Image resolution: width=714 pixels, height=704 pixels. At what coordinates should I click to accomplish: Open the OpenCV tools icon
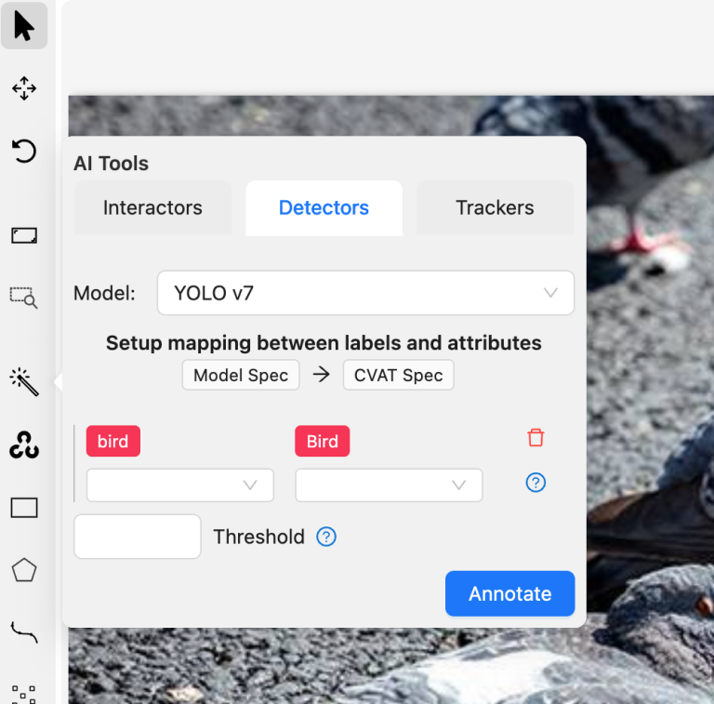pyautogui.click(x=24, y=445)
